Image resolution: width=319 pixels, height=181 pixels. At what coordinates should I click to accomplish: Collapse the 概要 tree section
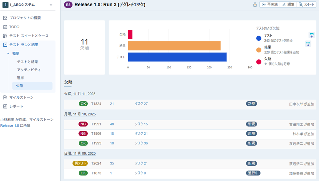8,54
